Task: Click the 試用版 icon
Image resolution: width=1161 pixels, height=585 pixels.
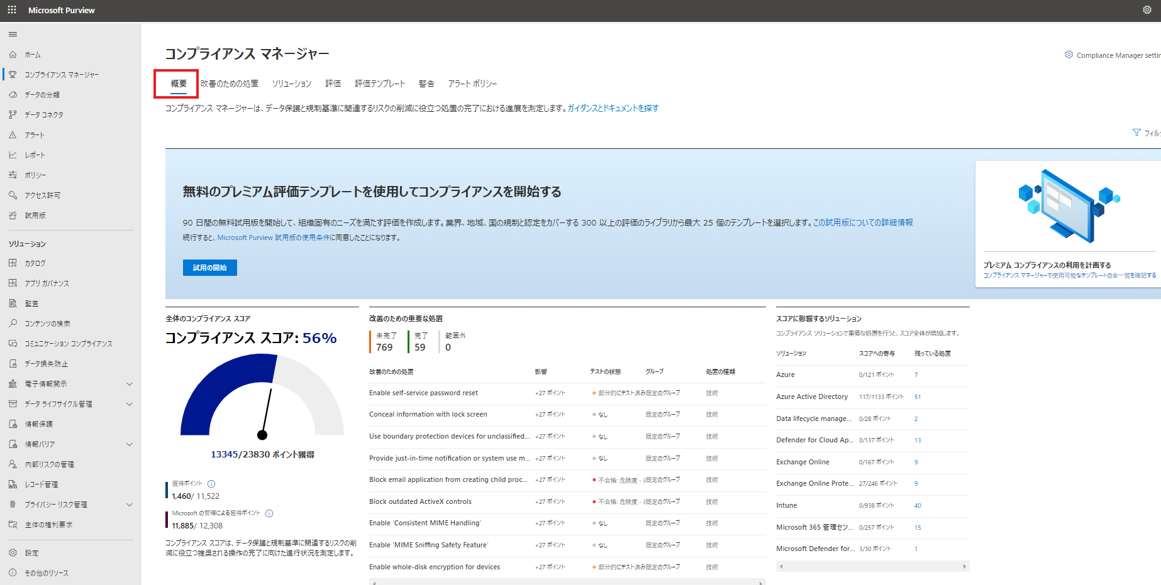Action: [13, 216]
